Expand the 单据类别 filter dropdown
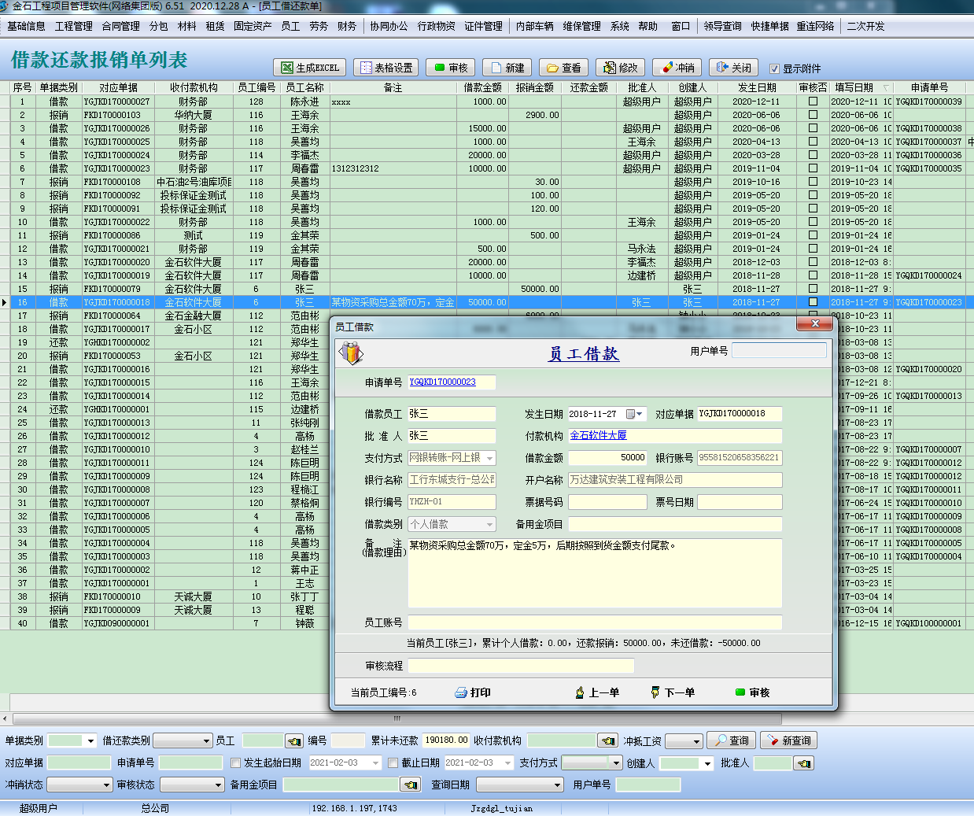 (90, 741)
